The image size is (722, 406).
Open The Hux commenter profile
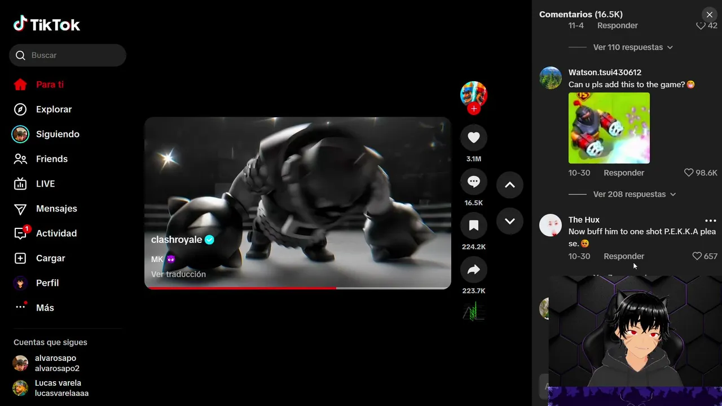[x=584, y=219]
